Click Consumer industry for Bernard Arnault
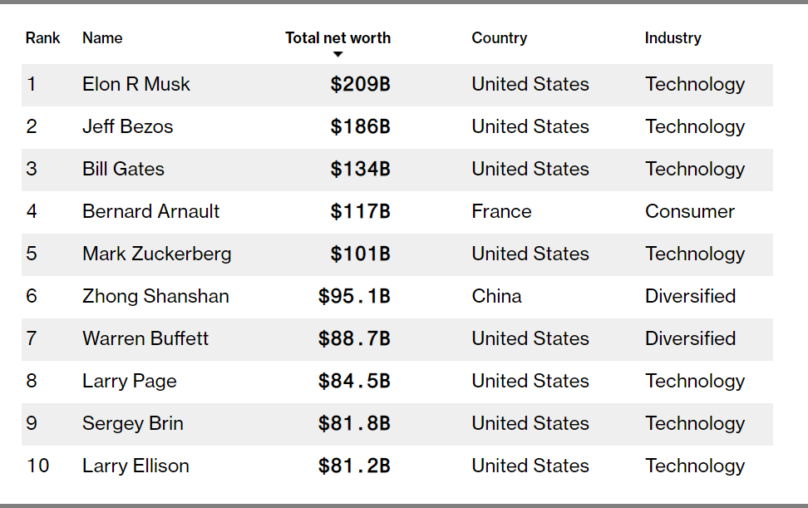Image resolution: width=808 pixels, height=508 pixels. pyautogui.click(x=689, y=212)
